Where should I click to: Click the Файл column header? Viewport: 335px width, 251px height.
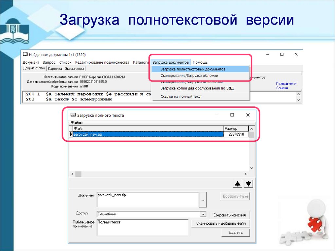[x=148, y=128]
